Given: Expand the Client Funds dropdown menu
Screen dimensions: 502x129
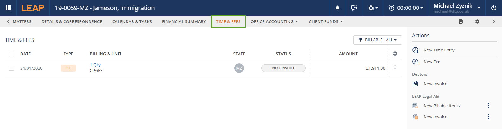Looking at the screenshot, I should coord(325,21).
